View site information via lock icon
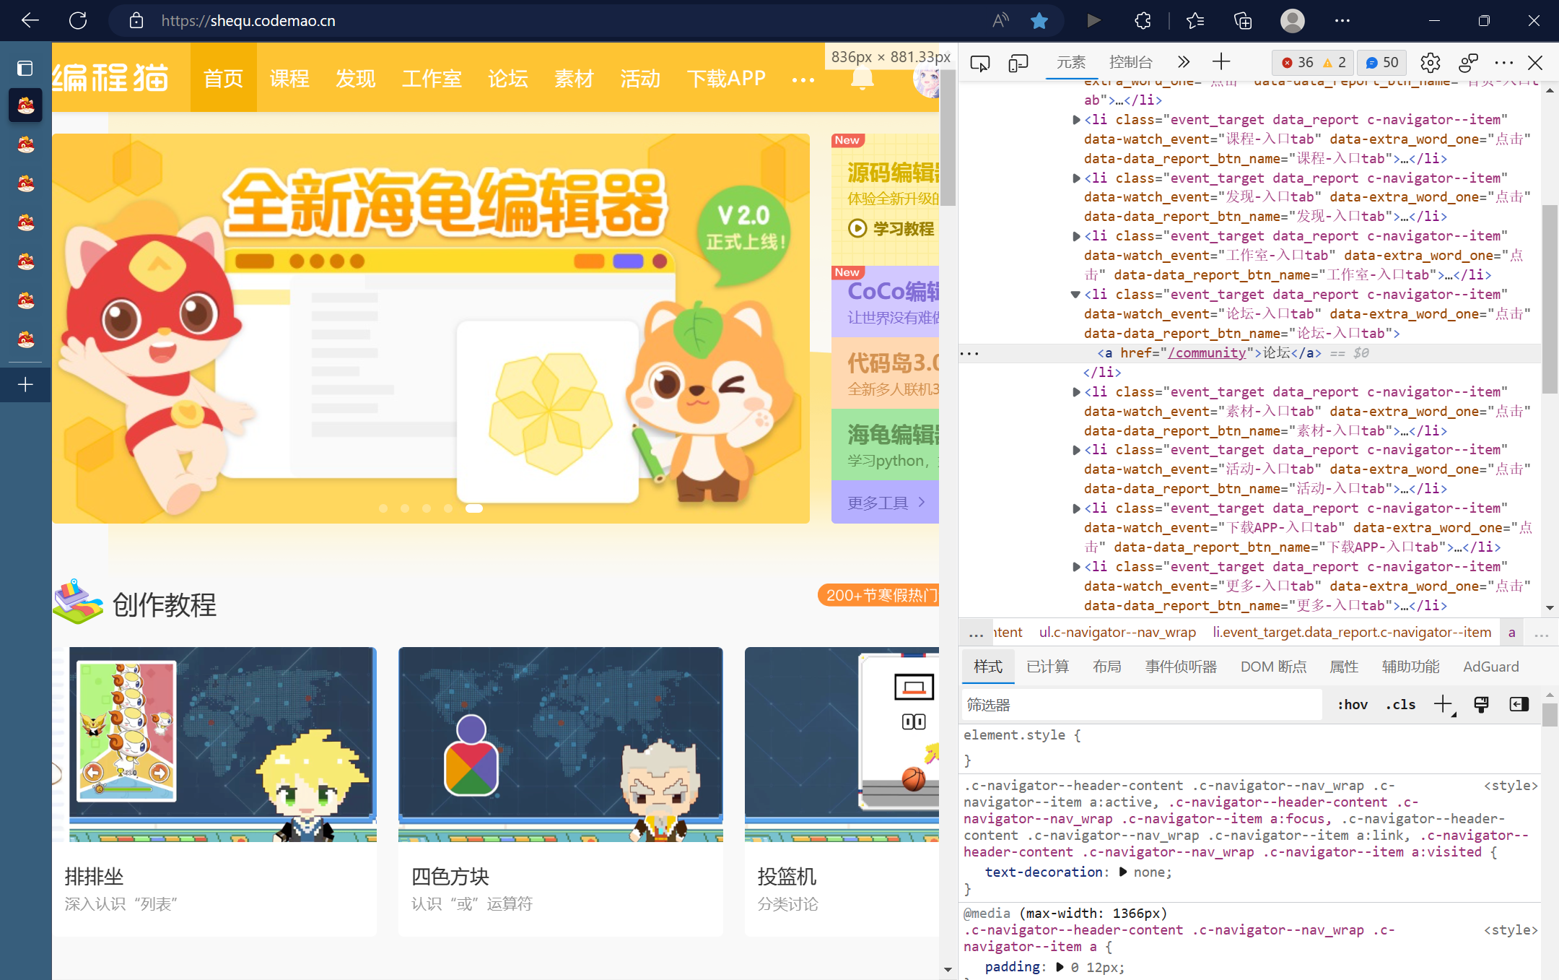 coord(136,20)
